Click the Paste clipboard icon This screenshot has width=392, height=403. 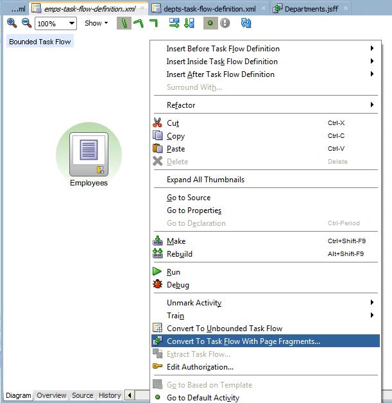point(157,148)
